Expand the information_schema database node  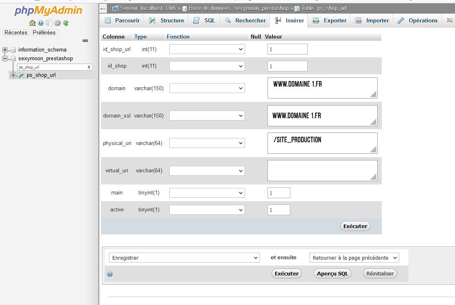pos(5,50)
